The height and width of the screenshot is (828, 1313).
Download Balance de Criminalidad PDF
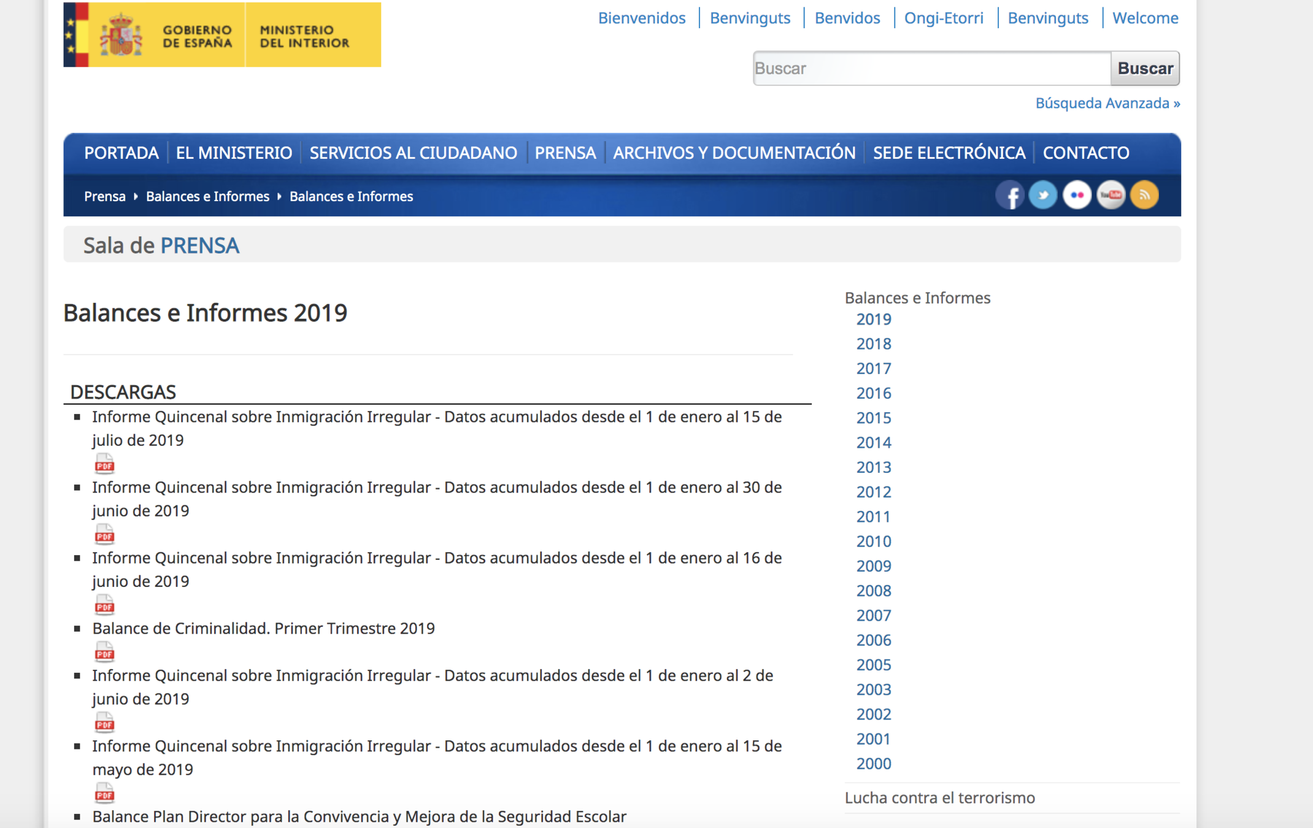[x=104, y=653]
